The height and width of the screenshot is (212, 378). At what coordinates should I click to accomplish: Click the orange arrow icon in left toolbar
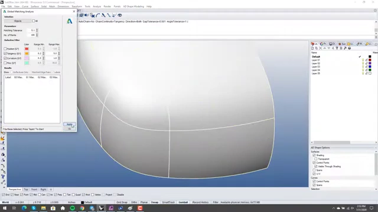(x=2, y=138)
